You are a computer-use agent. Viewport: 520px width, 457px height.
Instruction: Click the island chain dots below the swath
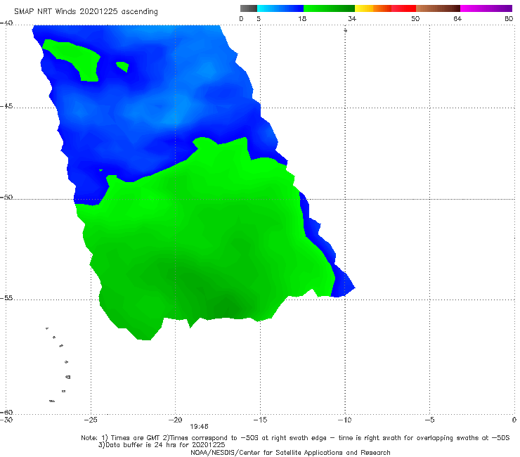[x=59, y=365]
